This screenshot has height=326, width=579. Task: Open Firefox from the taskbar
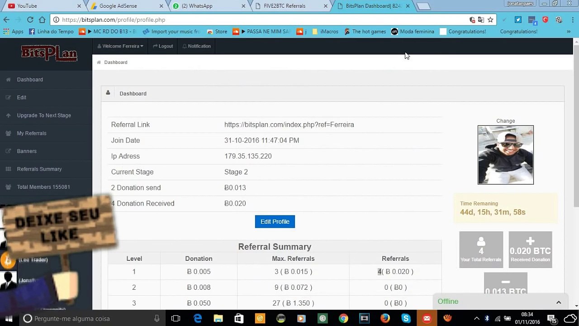385,318
